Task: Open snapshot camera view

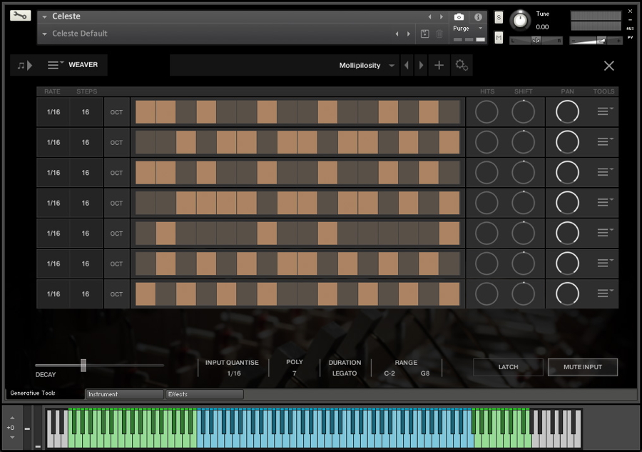Action: [459, 16]
